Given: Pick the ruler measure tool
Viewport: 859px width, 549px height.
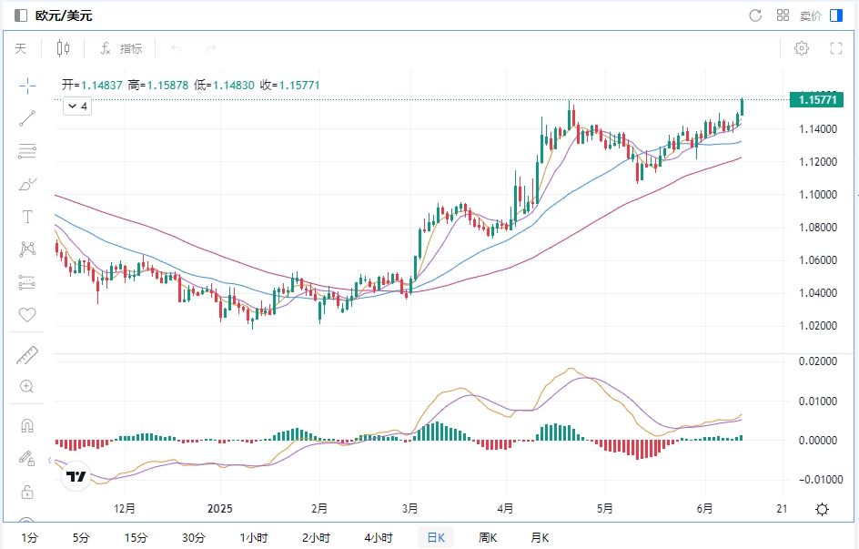Looking at the screenshot, I should [27, 355].
